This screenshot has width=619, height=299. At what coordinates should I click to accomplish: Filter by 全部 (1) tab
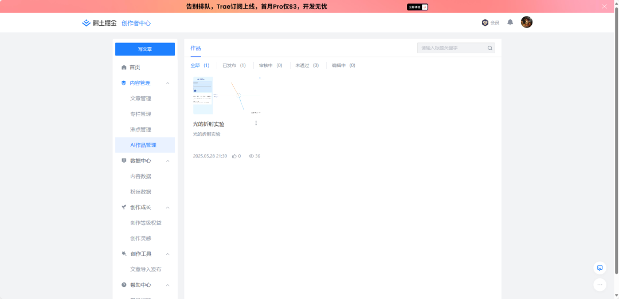pyautogui.click(x=200, y=65)
